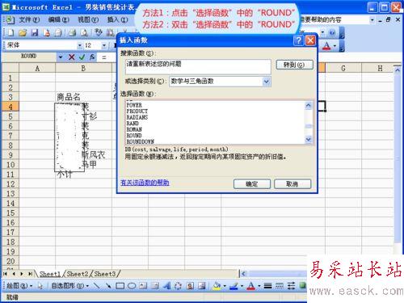Open the View menu
404x303 pixels.
(88, 19)
